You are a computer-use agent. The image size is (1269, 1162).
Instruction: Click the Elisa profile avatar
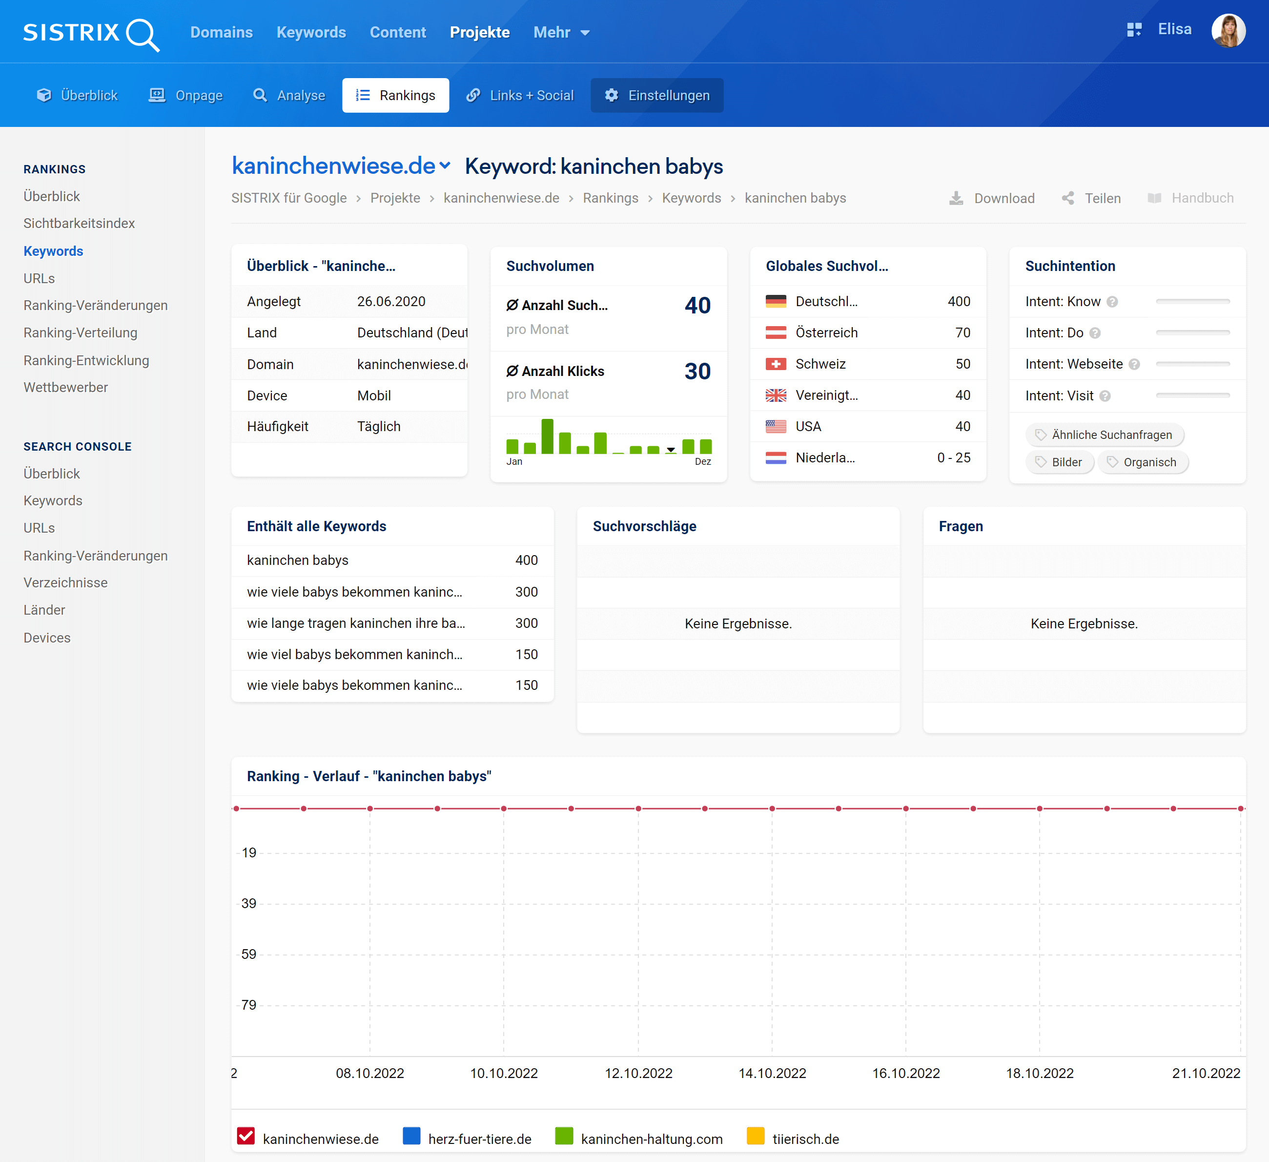[x=1228, y=30]
